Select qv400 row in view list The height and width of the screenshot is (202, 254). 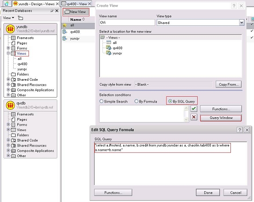78,32
